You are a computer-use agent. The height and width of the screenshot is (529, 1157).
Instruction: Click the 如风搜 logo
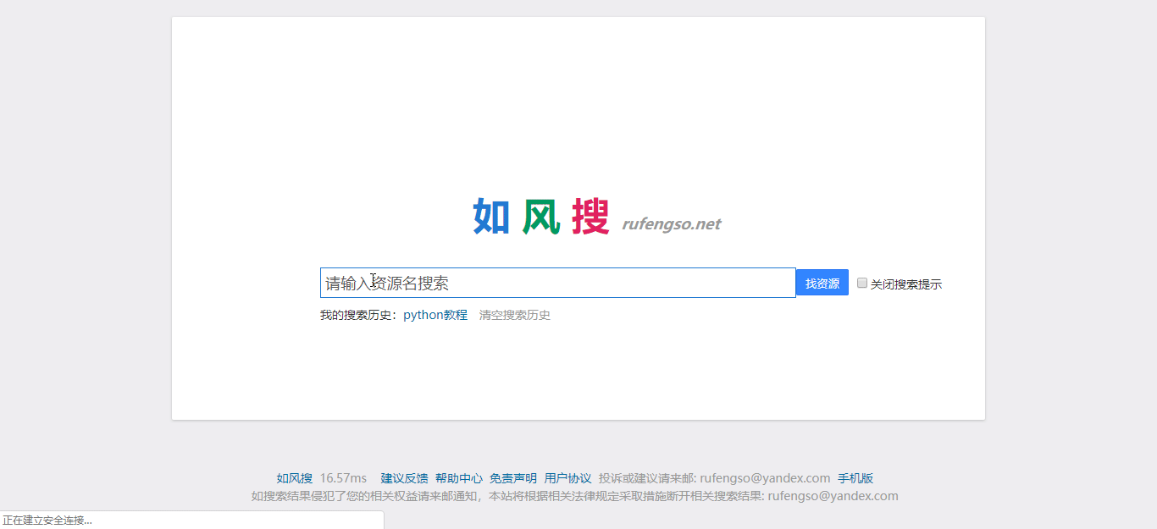coord(541,217)
